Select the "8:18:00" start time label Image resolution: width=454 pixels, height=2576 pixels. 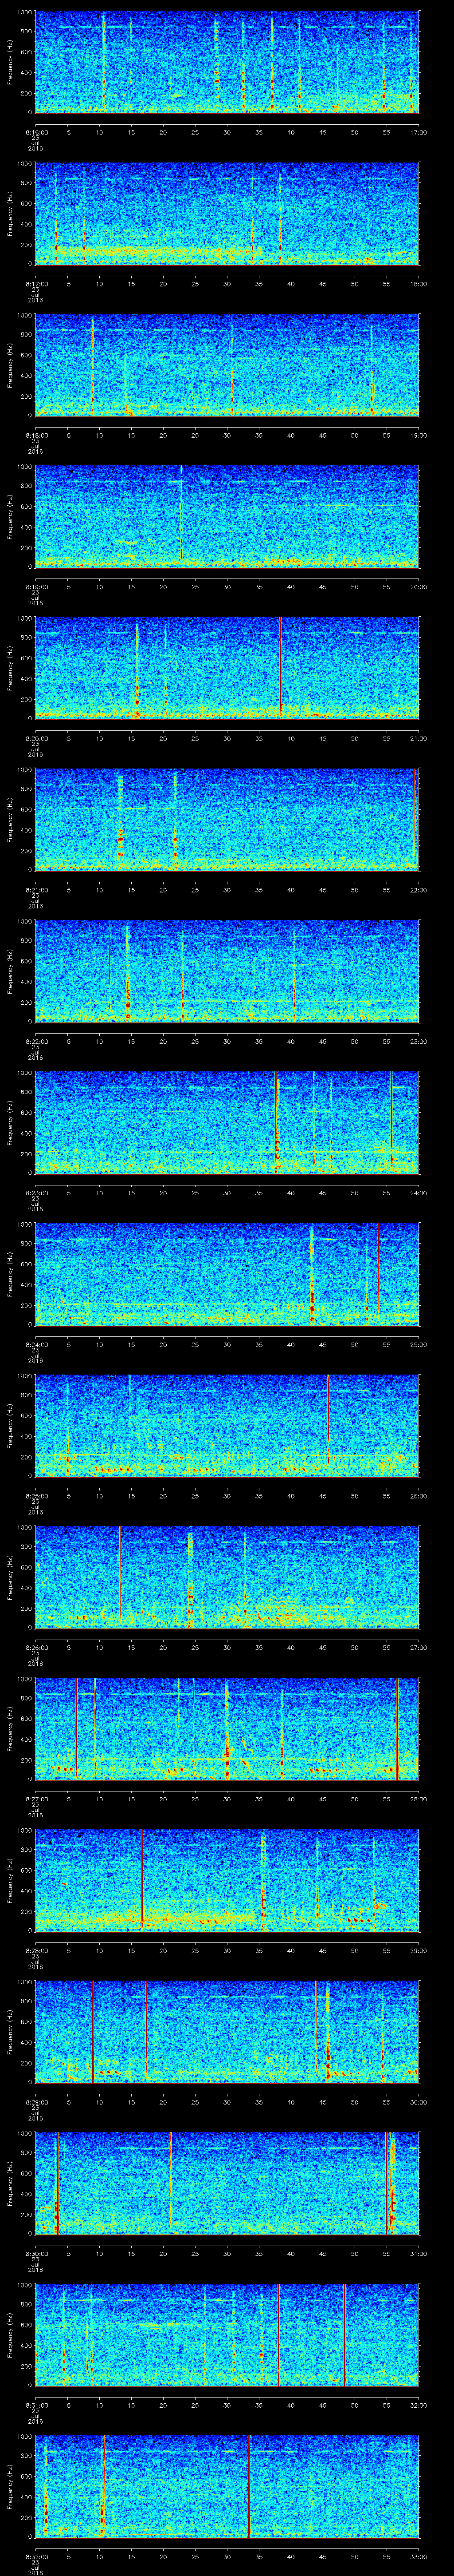tap(36, 435)
